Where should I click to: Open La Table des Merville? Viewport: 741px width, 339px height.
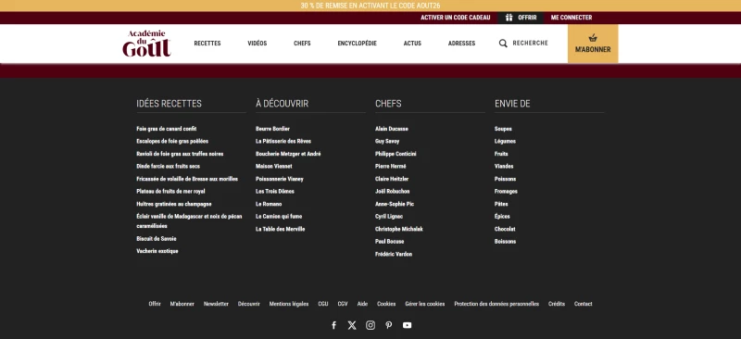click(281, 229)
